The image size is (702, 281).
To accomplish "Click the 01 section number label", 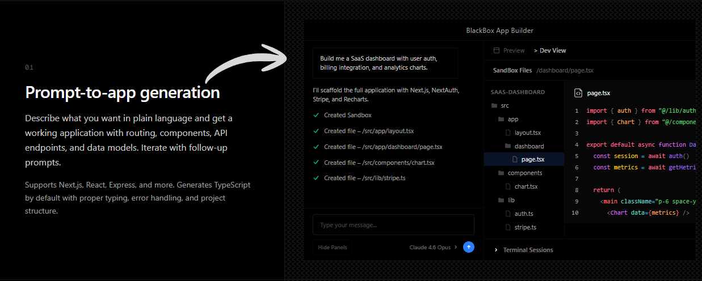I will click(29, 67).
